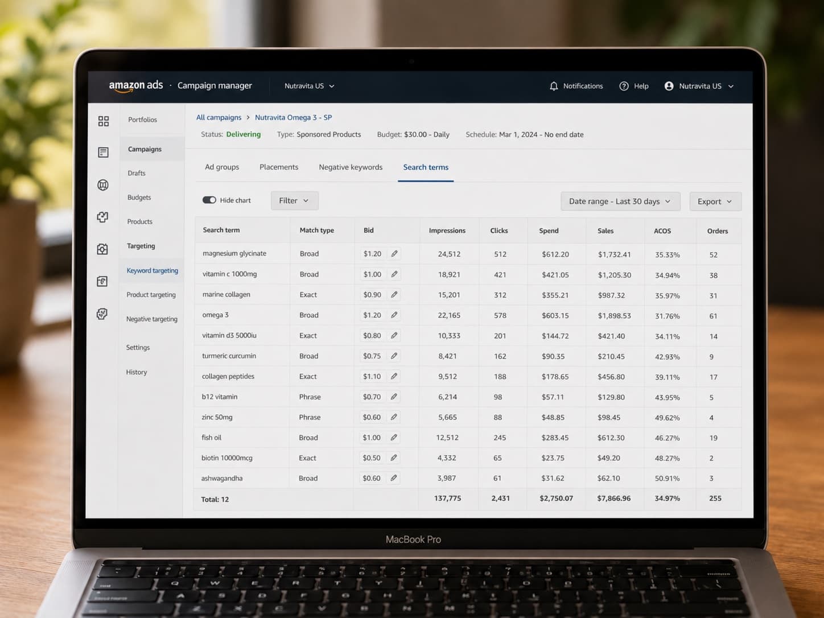This screenshot has width=824, height=618.
Task: Click the rail icon between Keyword and Product targeting
Action: [102, 282]
